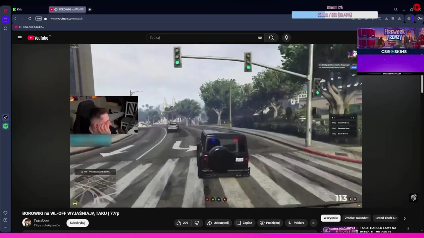Image resolution: width=424 pixels, height=238 pixels.
Task: Open the TakuShot channel name link
Action: [41, 221]
